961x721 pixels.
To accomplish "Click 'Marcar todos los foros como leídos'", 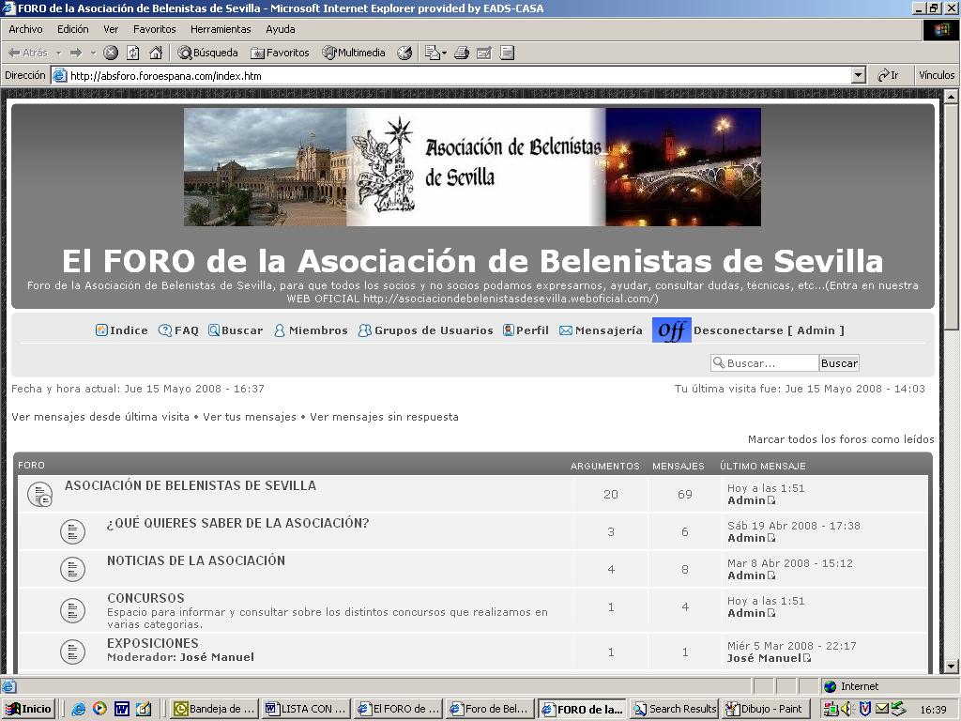I will tap(840, 439).
